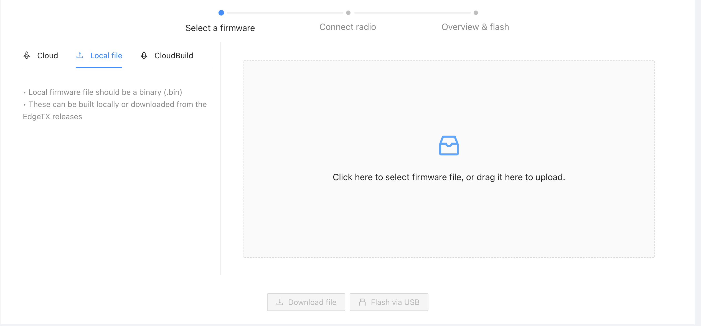Click the progress line between steps one and two
This screenshot has height=326, width=701.
[285, 13]
